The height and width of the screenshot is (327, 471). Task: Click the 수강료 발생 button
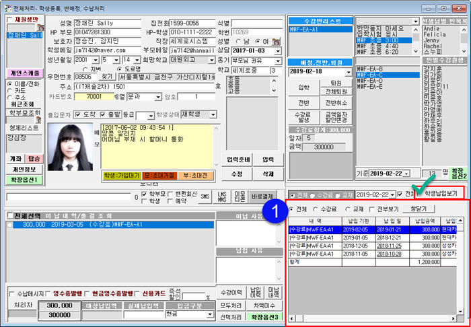pyautogui.click(x=304, y=117)
